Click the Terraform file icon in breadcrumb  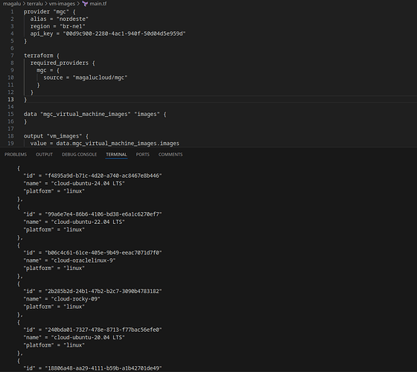[85, 4]
